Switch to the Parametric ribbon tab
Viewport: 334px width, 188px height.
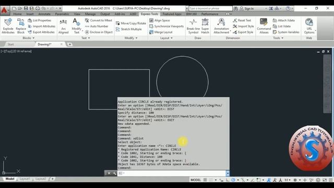tap(62, 14)
